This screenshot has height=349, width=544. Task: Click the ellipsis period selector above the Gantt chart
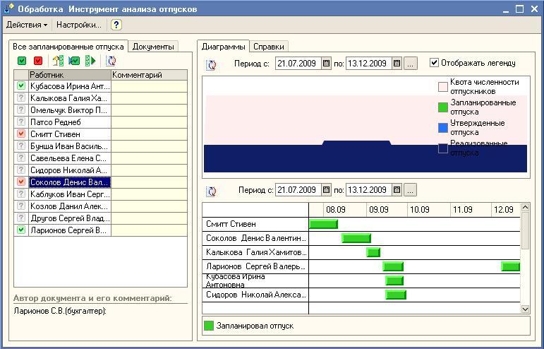pyautogui.click(x=411, y=190)
